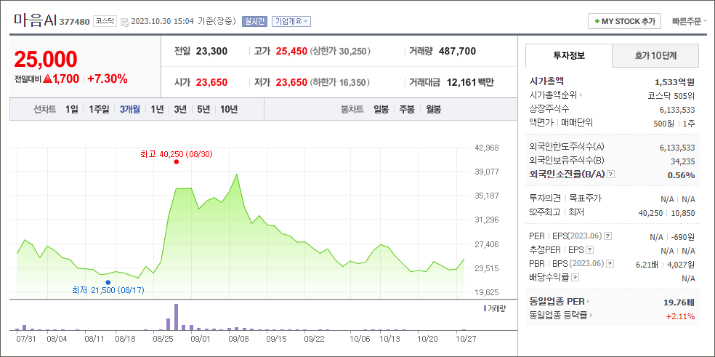Expand the 동일업종 등락률 arrow link
This screenshot has height=357, width=715.
point(591,315)
